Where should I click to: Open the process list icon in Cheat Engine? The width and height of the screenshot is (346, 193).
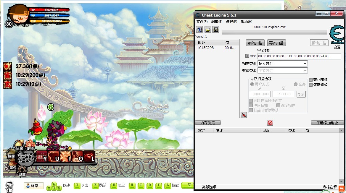click(199, 30)
